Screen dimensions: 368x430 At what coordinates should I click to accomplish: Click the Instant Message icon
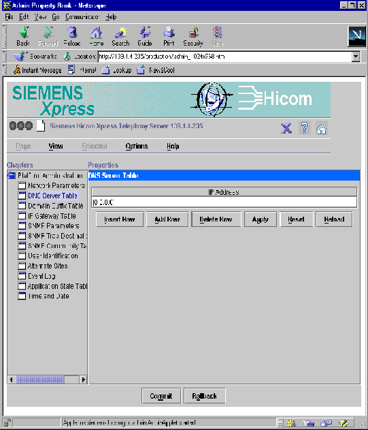(17, 70)
